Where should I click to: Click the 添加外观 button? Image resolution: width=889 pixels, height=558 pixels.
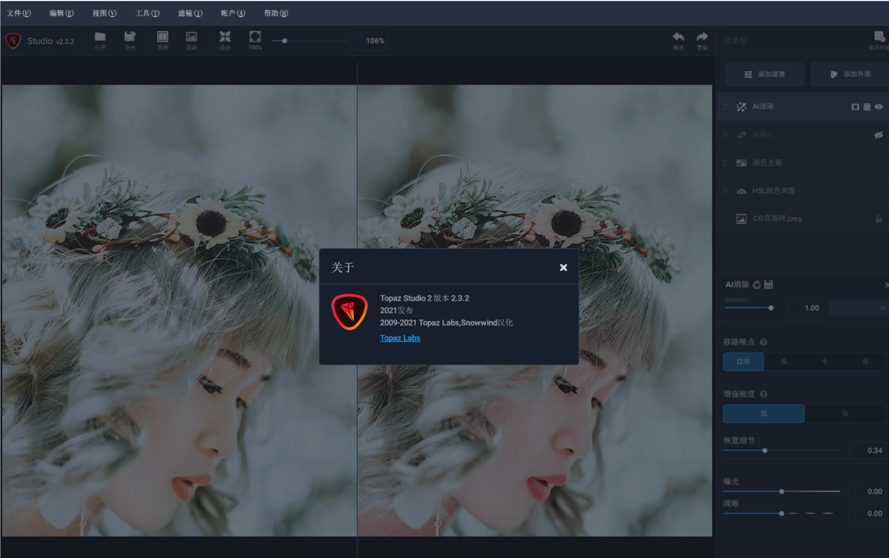850,74
